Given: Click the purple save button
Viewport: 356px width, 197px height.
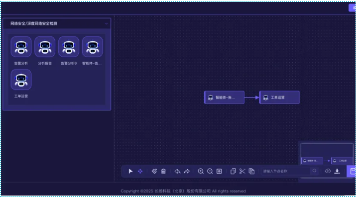Looking at the screenshot, I should 352,171.
